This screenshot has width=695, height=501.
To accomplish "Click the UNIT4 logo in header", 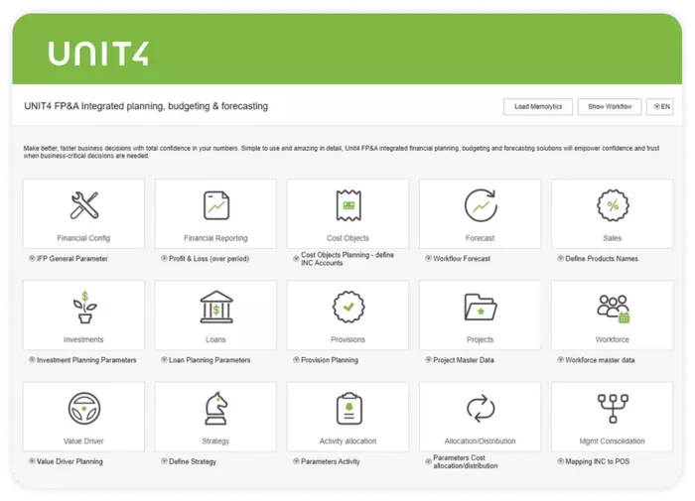I will tap(98, 54).
